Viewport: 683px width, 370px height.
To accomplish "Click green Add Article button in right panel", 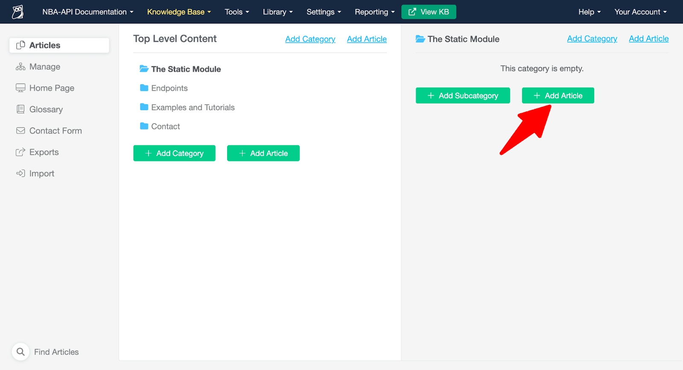I will pos(558,95).
